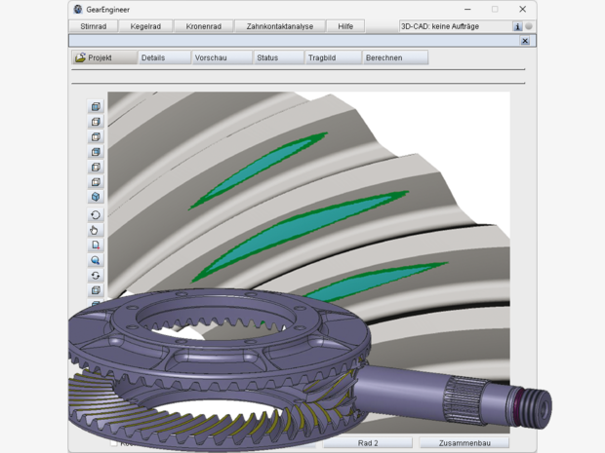Viewport: 605px width, 453px height.
Task: Click the Rad 2 button
Action: 368,442
